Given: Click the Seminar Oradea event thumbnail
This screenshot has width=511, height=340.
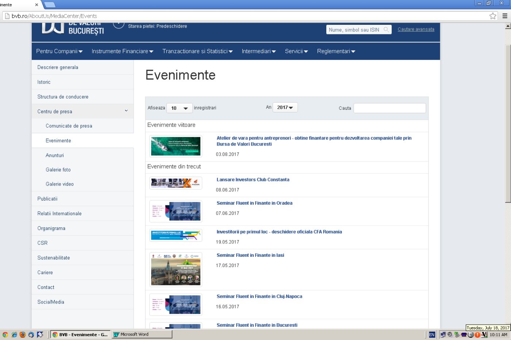Looking at the screenshot, I should click(x=176, y=211).
